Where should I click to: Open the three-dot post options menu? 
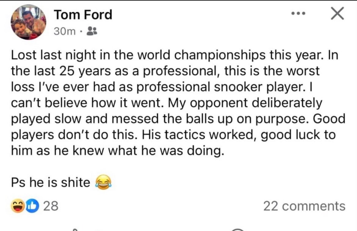298,14
